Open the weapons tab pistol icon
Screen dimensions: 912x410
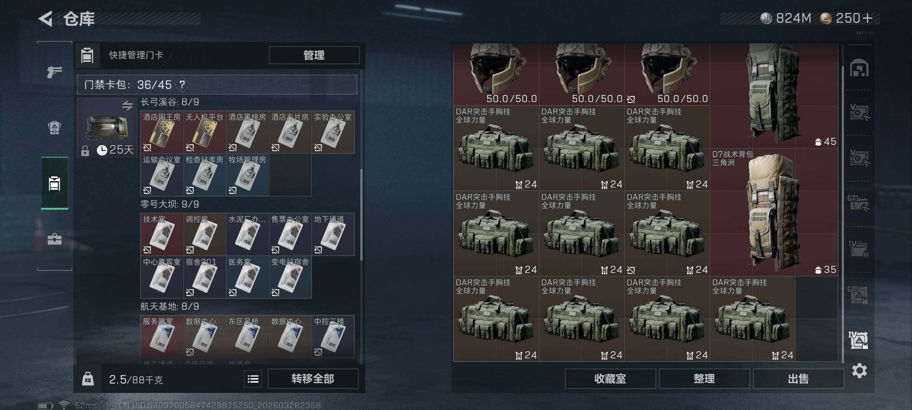pos(54,71)
